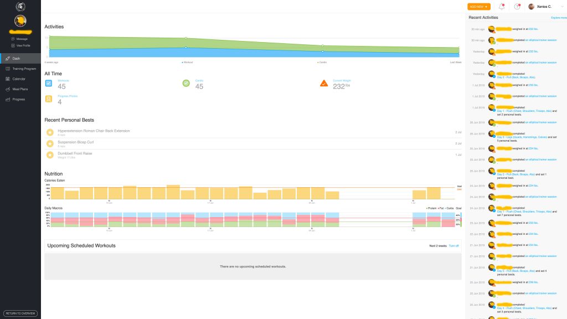Click the tallest Calories Eaten bar
The image size is (567, 319).
pyautogui.click(x=173, y=192)
